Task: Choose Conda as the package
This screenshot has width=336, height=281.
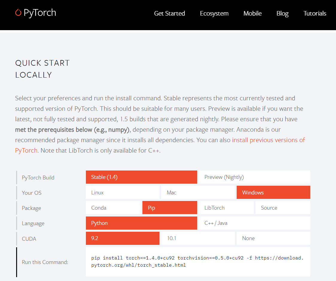Action: click(x=113, y=208)
